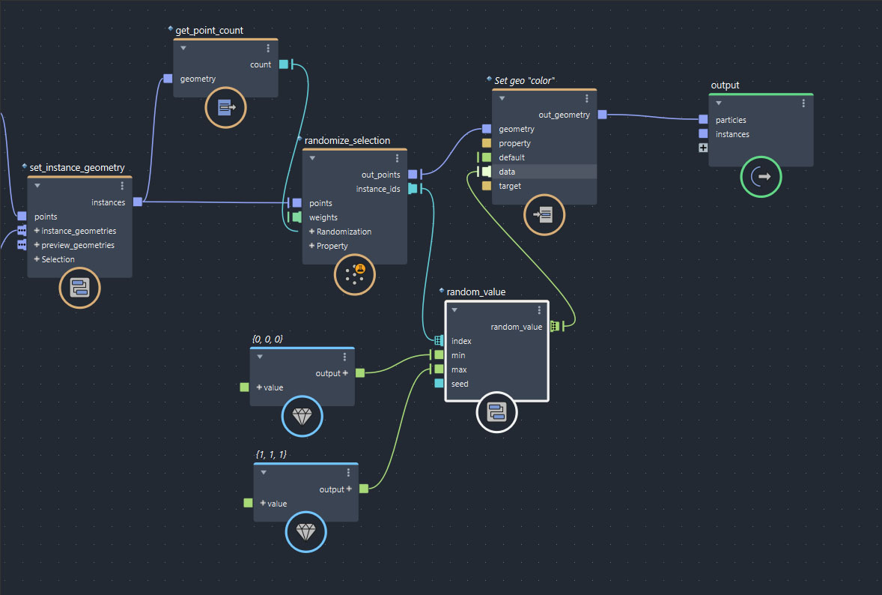Image resolution: width=882 pixels, height=595 pixels.
Task: Collapse the get_point_count node with its disclosure triangle
Action: 183,46
